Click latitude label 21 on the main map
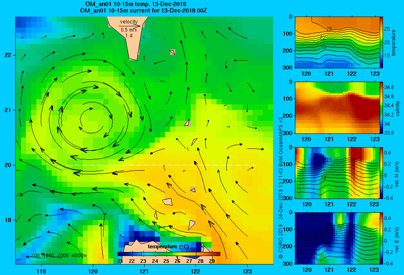 tap(8, 110)
